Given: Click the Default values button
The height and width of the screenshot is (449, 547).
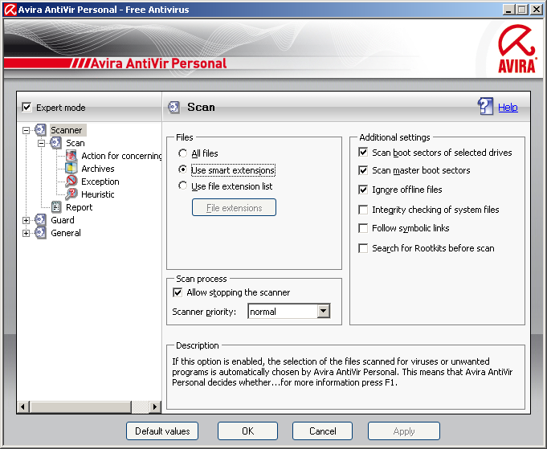Looking at the screenshot, I should (x=162, y=431).
